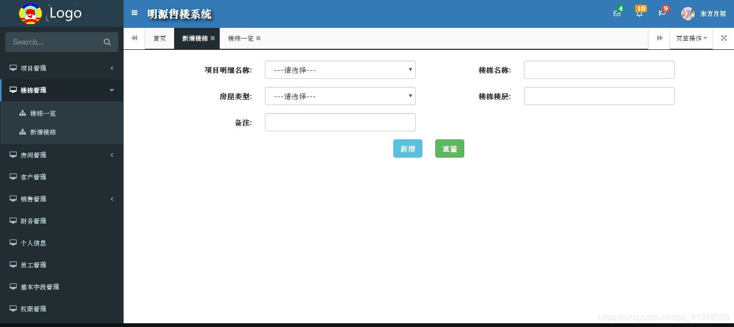734x327 pixels.
Task: Click the blue 新增 button
Action: pos(408,148)
